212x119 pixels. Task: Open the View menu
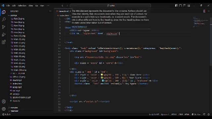[31, 6]
